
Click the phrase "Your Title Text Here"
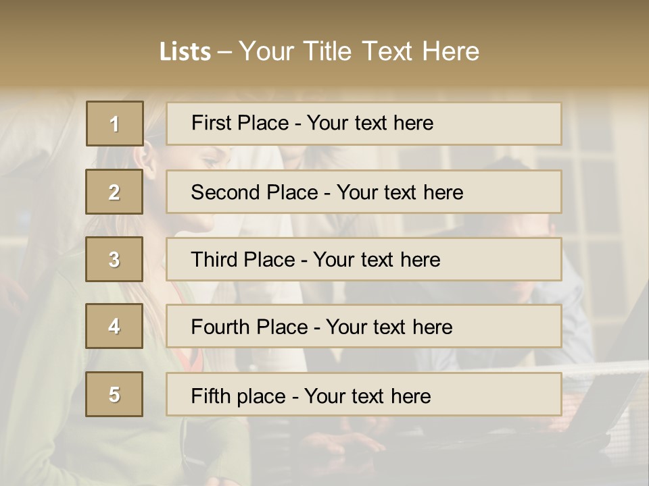(359, 51)
